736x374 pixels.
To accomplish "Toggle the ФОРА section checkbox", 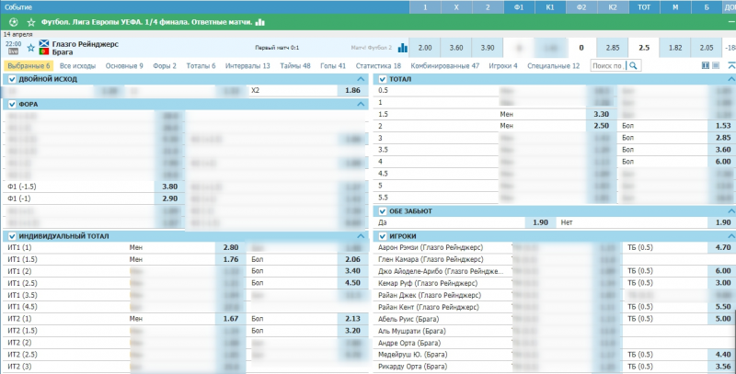I will click(x=10, y=105).
